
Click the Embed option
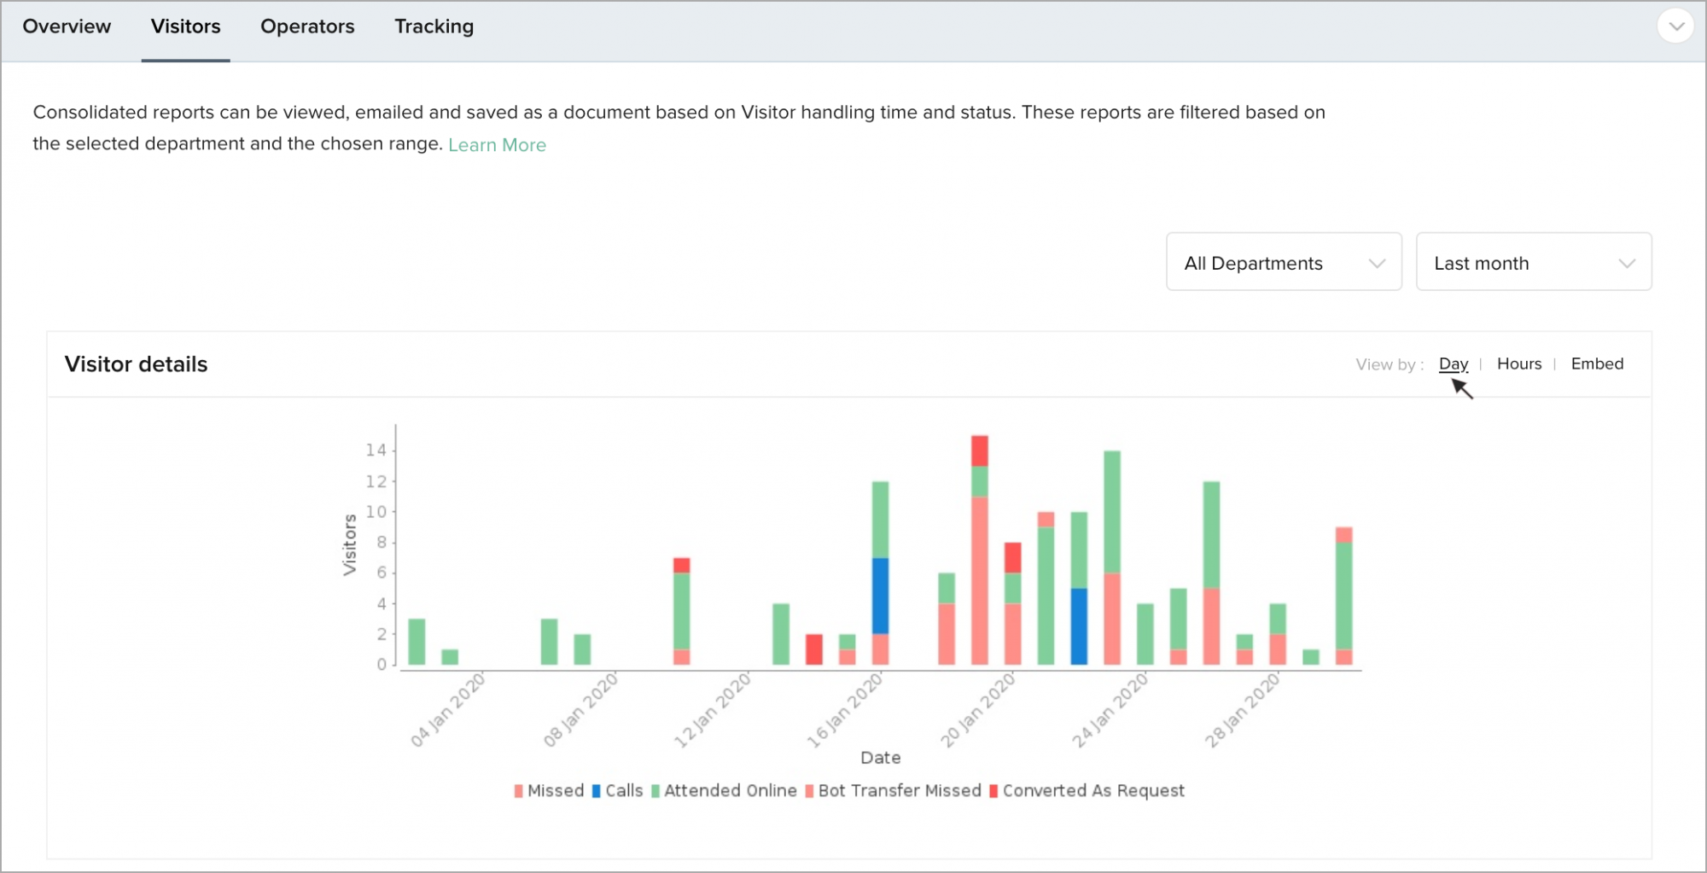(x=1596, y=364)
